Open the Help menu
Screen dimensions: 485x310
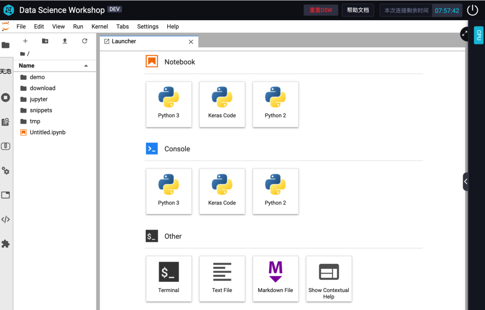click(173, 26)
